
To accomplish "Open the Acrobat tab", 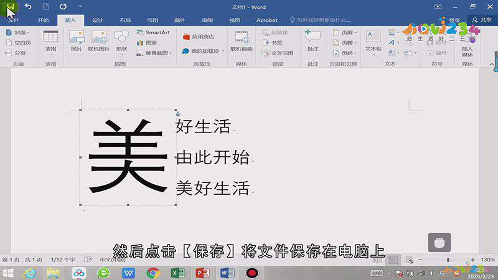I will click(267, 20).
